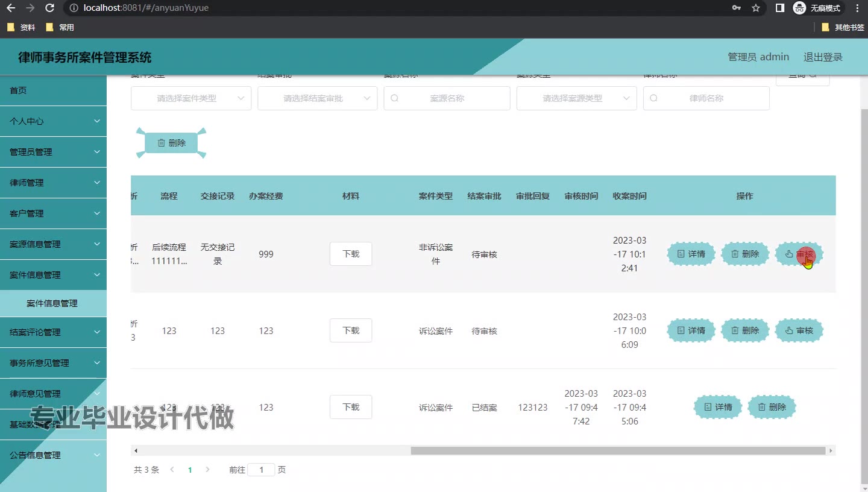868x492 pixels.
Task: Click the 首页 sidebar item
Action: click(53, 90)
